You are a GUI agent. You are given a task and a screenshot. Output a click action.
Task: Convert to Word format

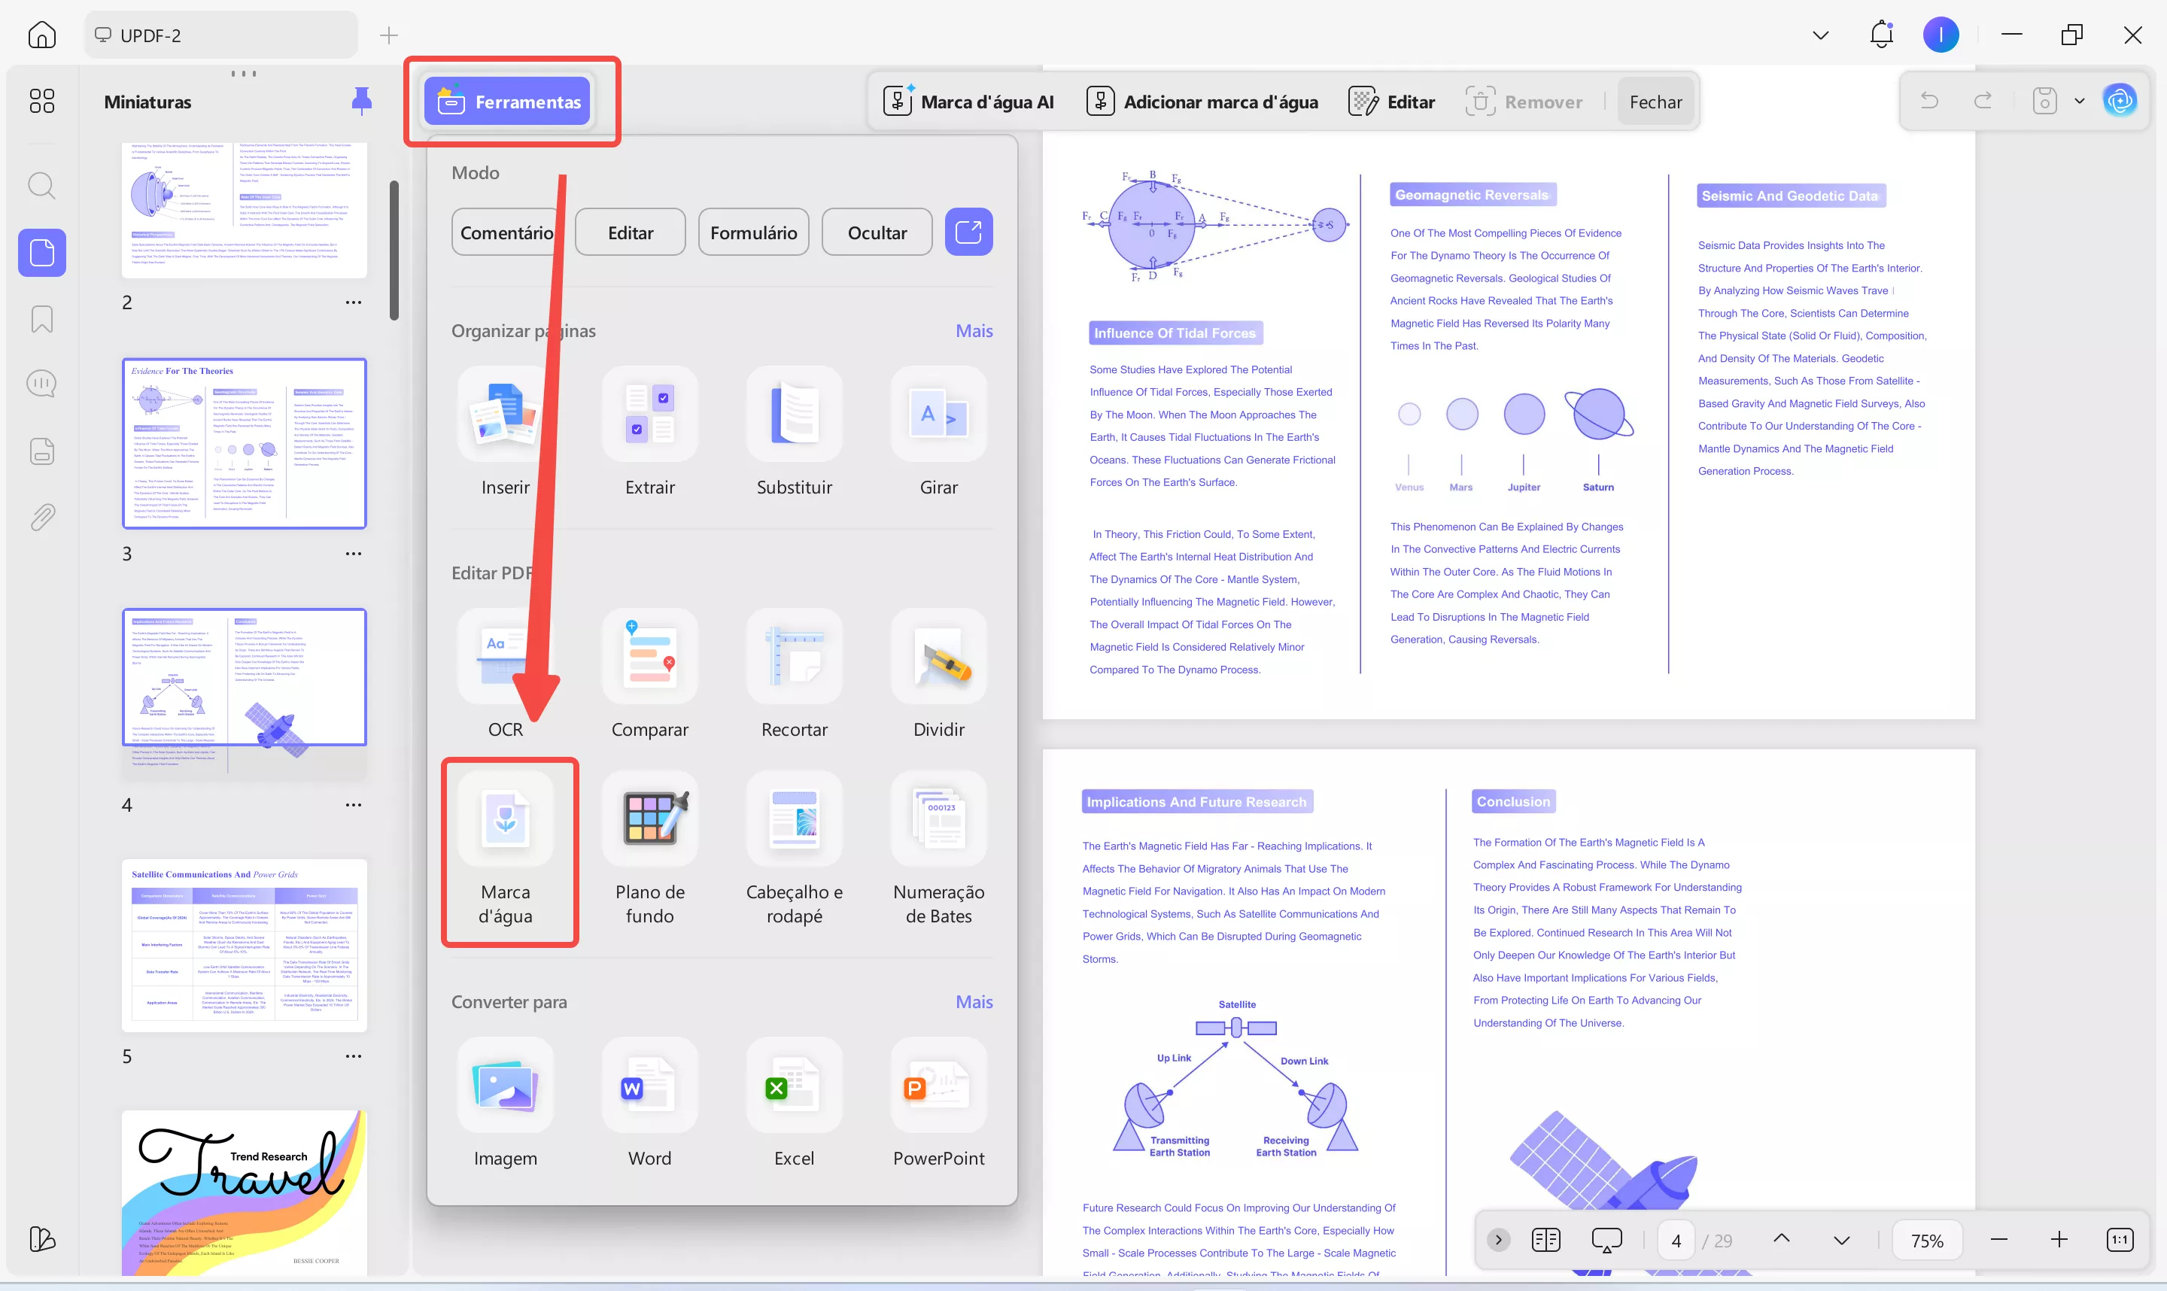(650, 1086)
